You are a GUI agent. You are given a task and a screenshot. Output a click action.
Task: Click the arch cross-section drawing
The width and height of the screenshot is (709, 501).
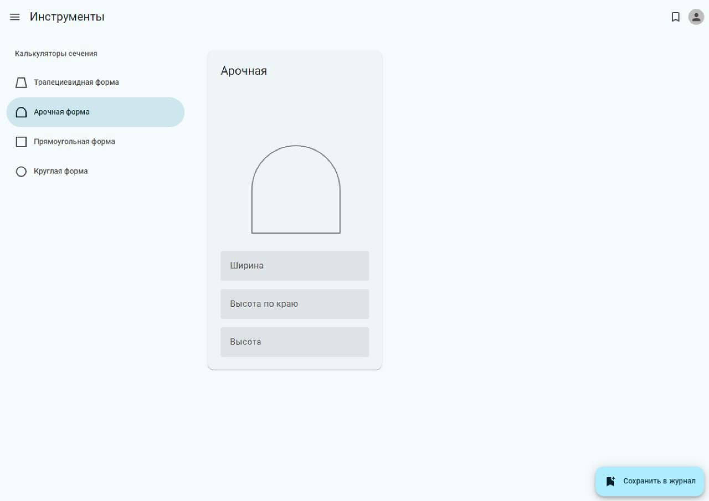(x=296, y=190)
